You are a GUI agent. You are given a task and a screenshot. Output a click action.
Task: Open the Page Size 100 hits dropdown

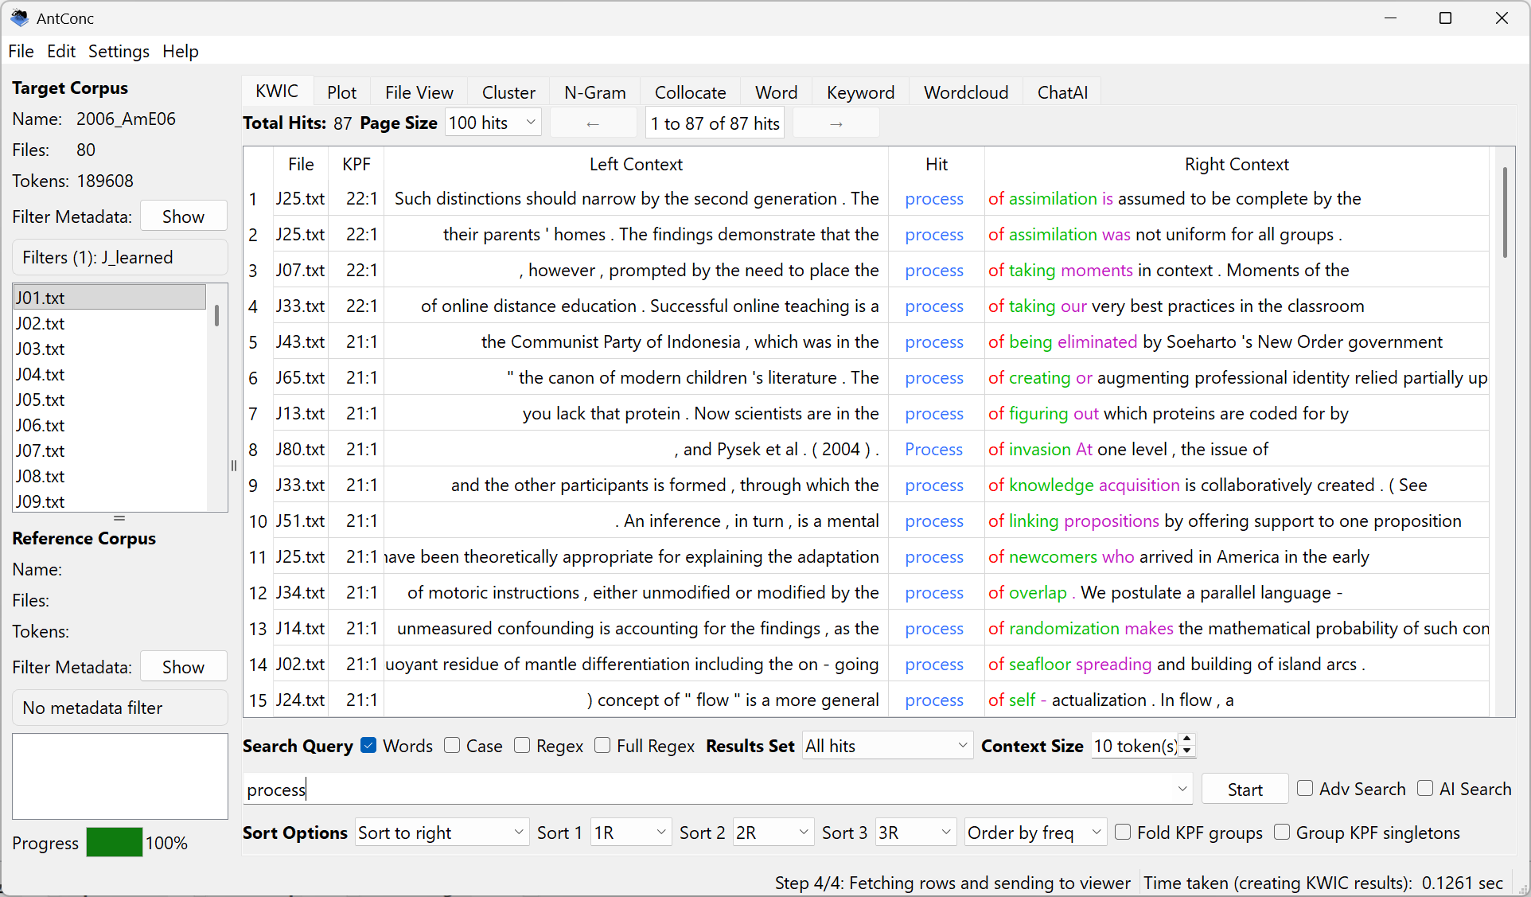tap(493, 123)
